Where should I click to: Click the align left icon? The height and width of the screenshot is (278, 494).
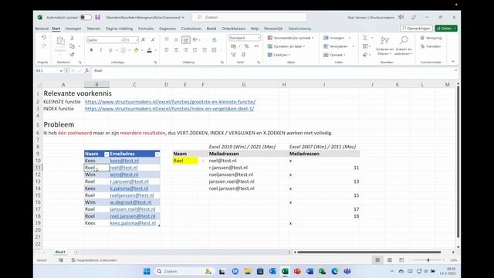(167, 50)
